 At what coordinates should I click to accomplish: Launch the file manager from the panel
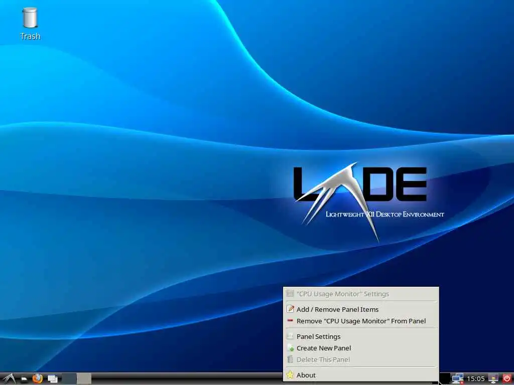click(24, 379)
